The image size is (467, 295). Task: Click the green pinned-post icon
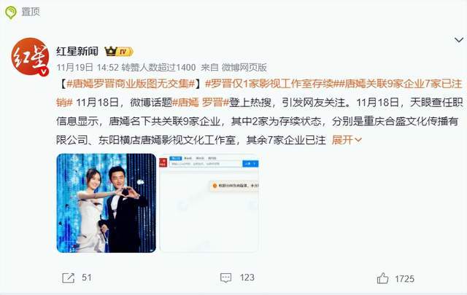10,12
